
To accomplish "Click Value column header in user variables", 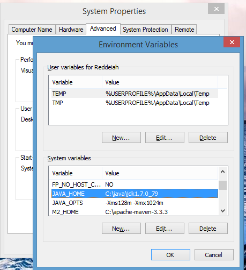I will (160, 82).
